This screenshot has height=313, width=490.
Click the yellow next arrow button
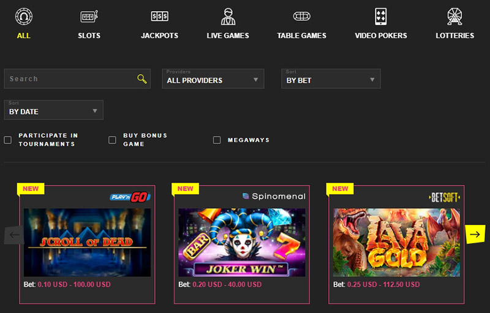475,234
